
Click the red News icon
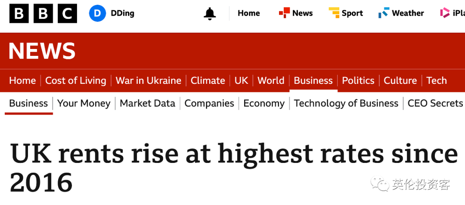(x=284, y=13)
